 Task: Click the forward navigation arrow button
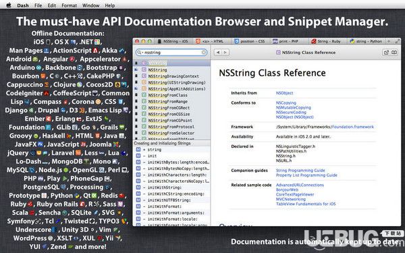(x=225, y=53)
